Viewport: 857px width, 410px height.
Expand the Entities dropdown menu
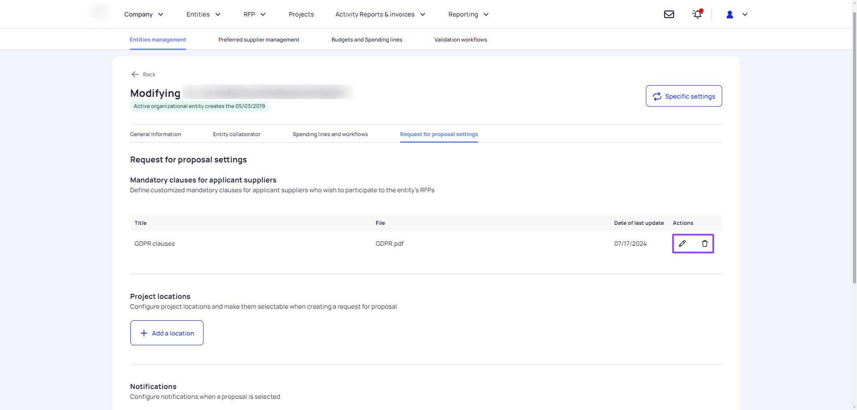[x=204, y=14]
